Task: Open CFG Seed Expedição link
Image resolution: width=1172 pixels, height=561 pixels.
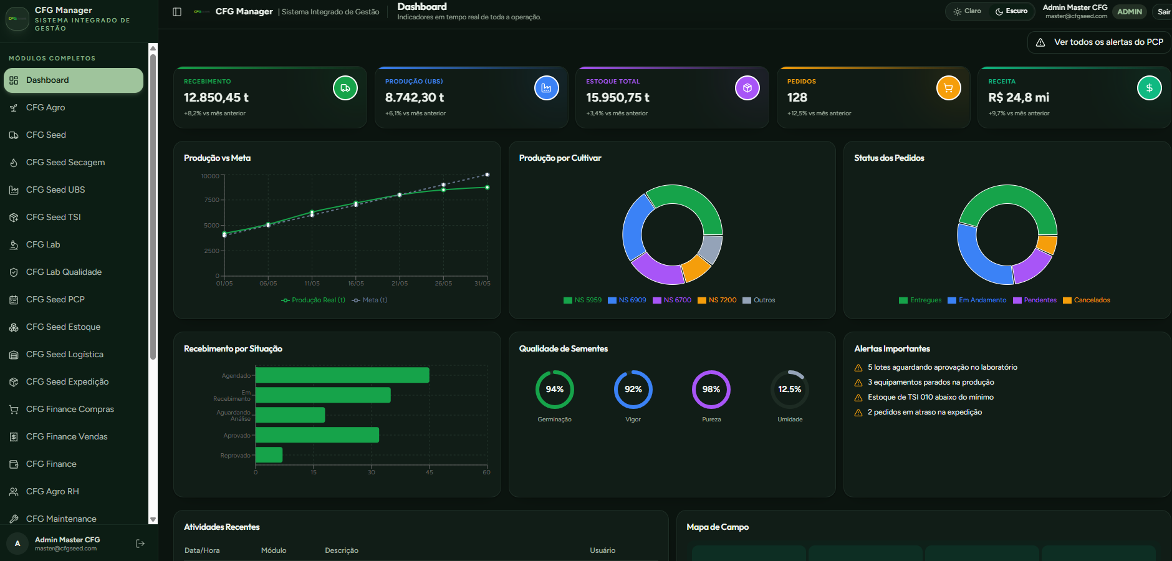Action: click(x=74, y=382)
